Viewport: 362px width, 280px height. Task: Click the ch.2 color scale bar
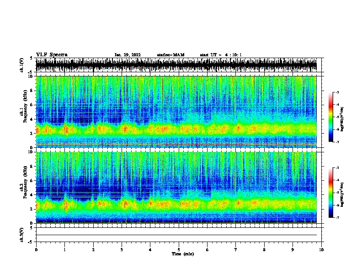click(331, 193)
